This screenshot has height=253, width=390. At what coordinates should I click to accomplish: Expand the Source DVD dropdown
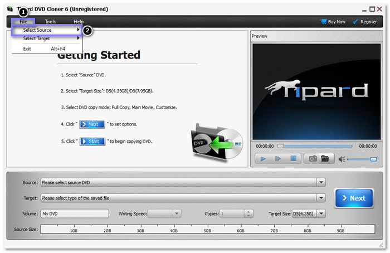pos(321,182)
